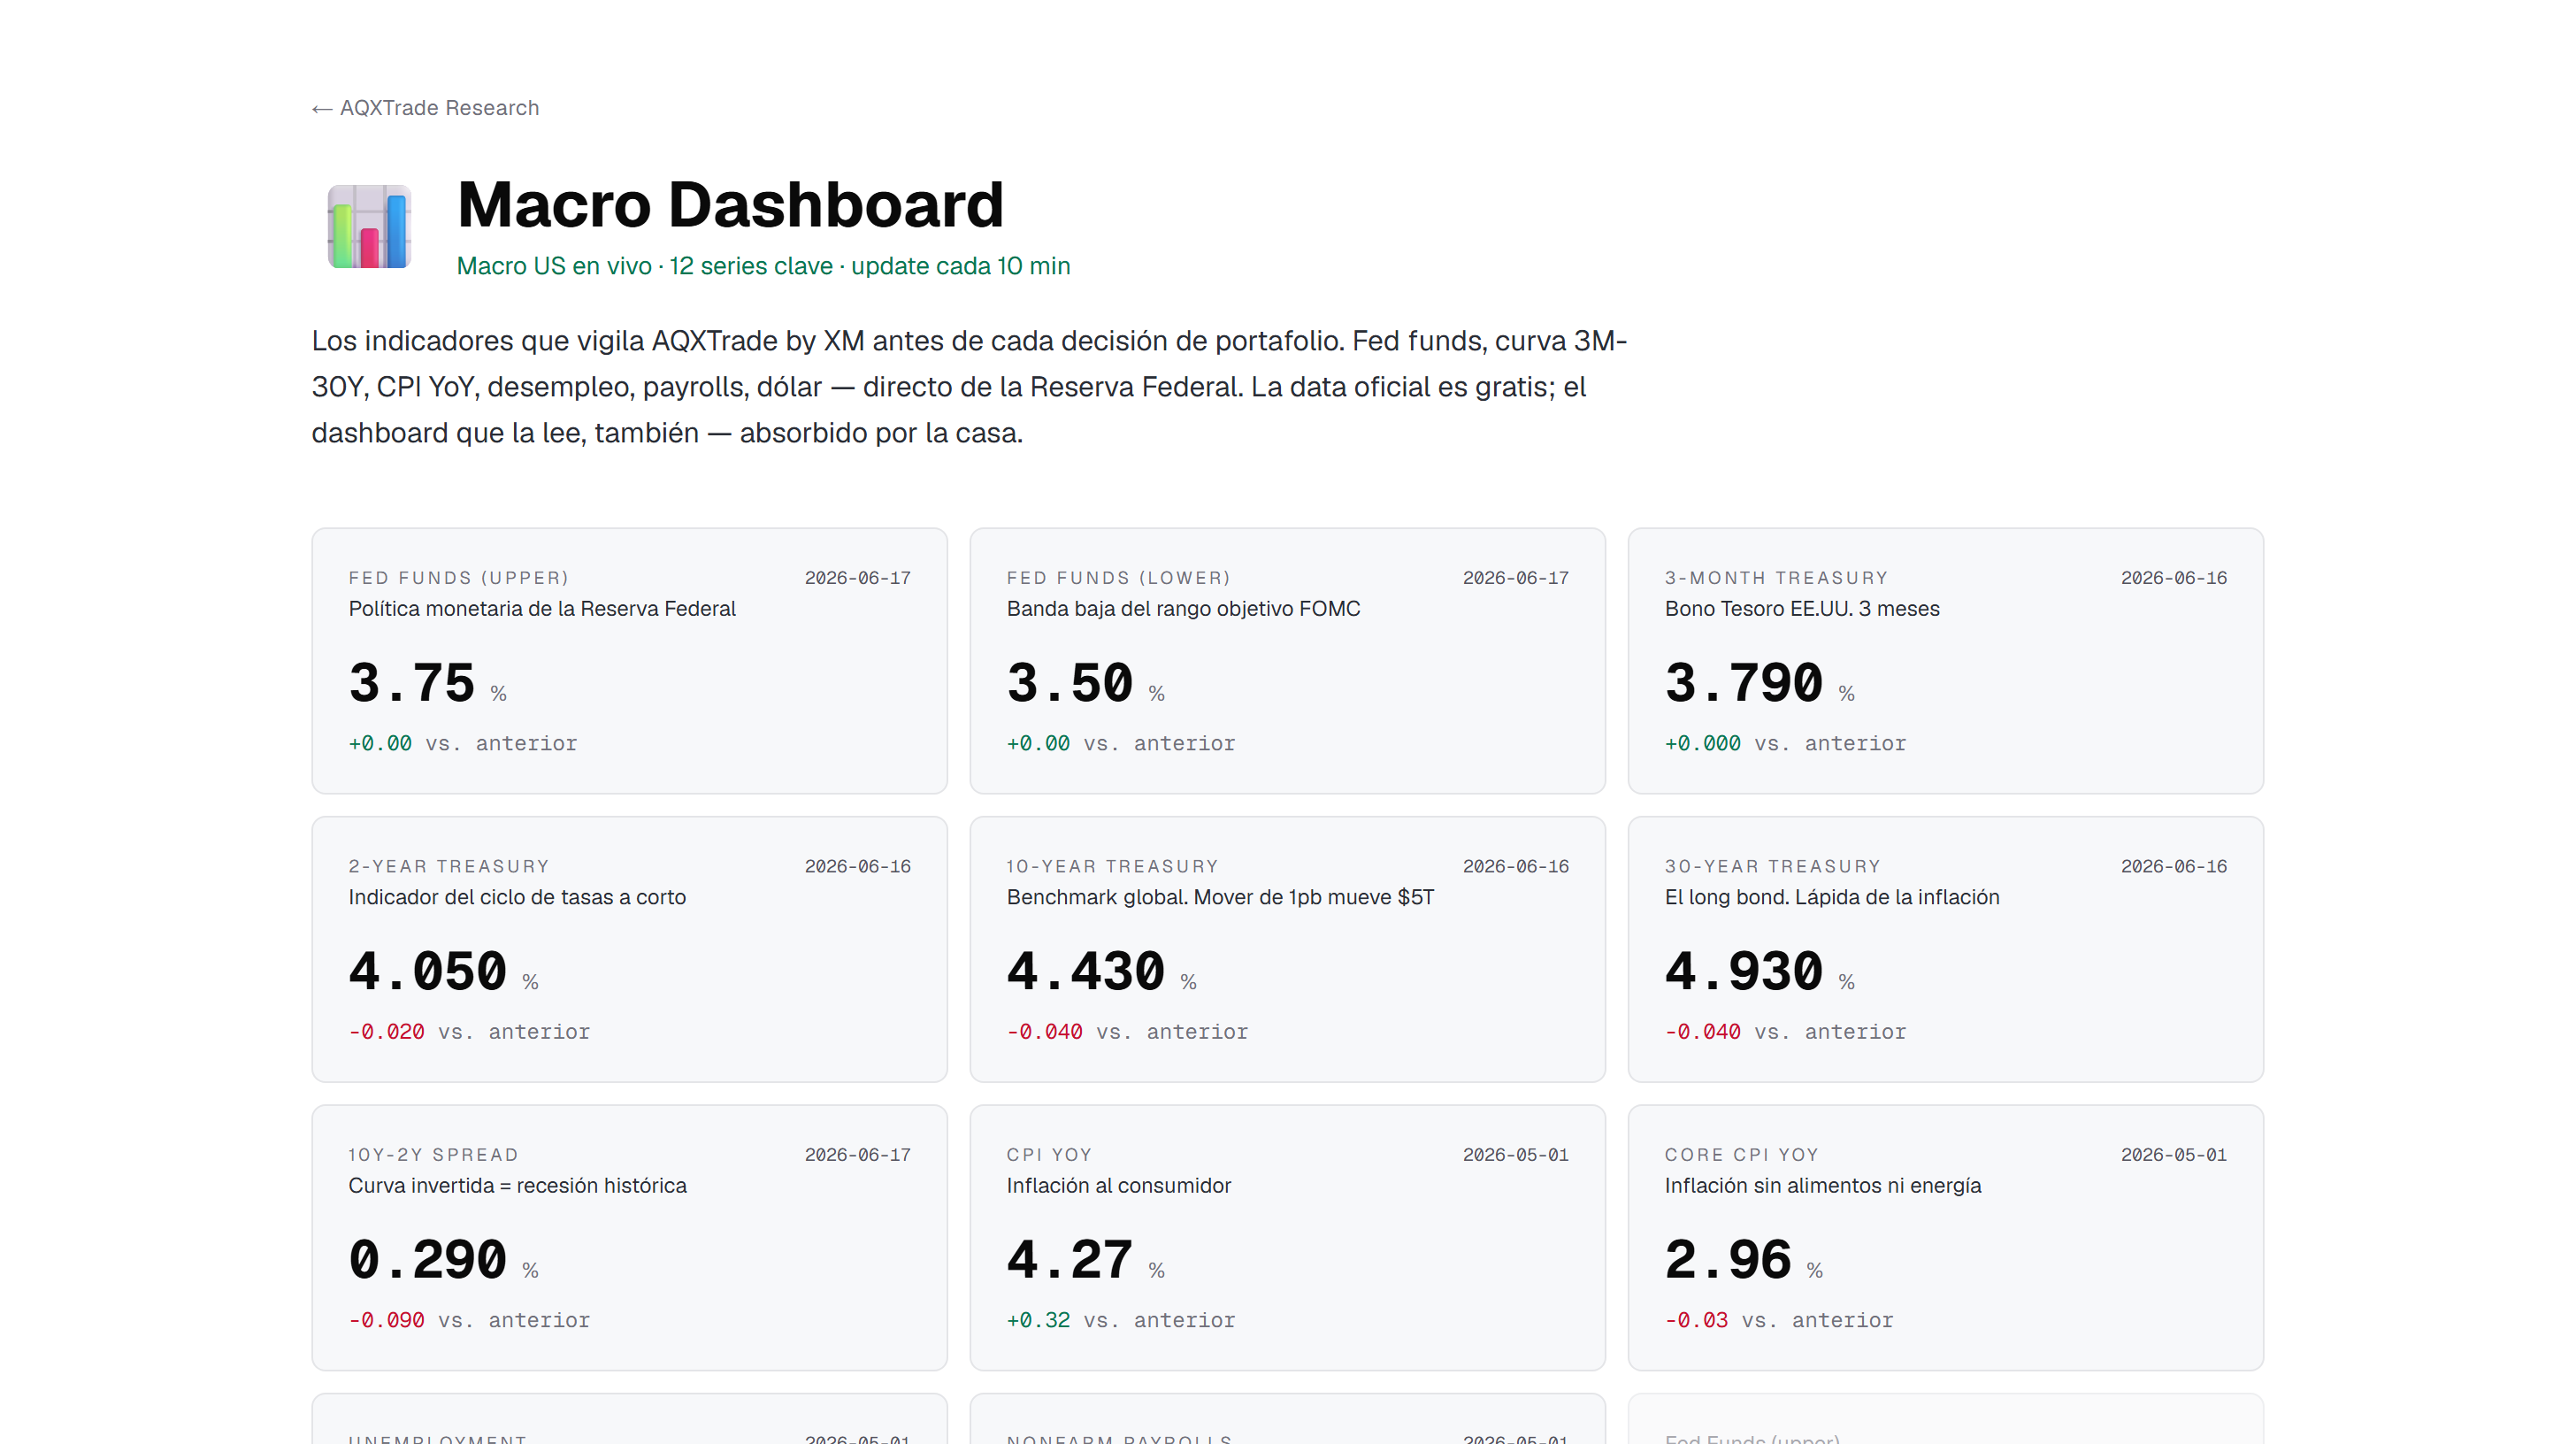This screenshot has width=2576, height=1444.
Task: Select the Core CPI YoY card
Action: pyautogui.click(x=1945, y=1238)
